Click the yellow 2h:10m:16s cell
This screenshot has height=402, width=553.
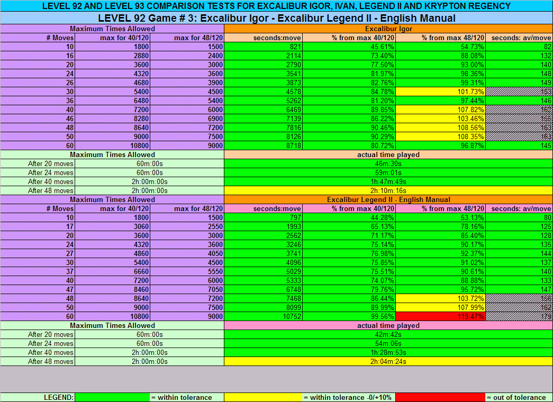coord(388,191)
